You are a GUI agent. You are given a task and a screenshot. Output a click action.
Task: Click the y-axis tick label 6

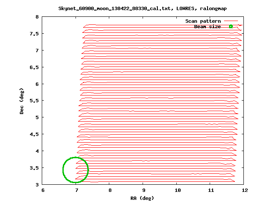coord(37,84)
